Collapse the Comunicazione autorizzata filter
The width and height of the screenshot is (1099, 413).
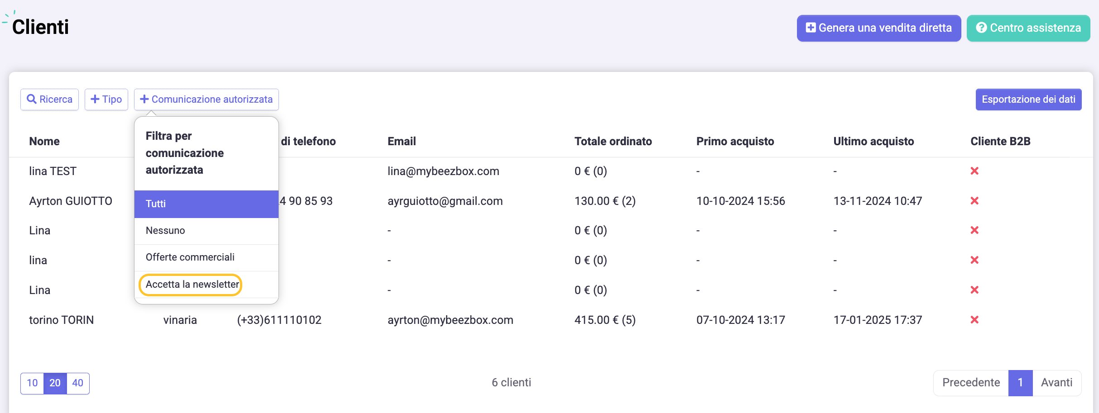coord(206,99)
